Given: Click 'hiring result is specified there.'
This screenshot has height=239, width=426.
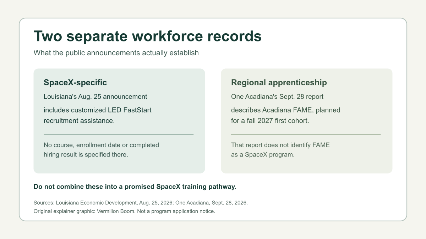Looking at the screenshot, I should point(86,155).
